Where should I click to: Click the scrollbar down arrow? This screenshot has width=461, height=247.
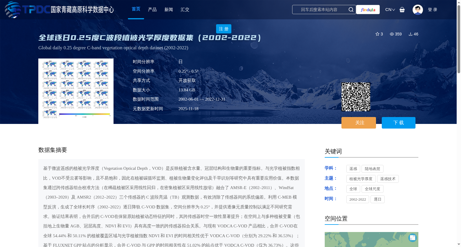[459, 244]
